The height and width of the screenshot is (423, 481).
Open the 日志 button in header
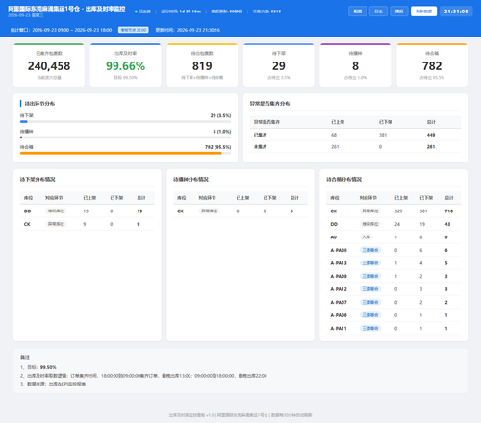coord(378,12)
